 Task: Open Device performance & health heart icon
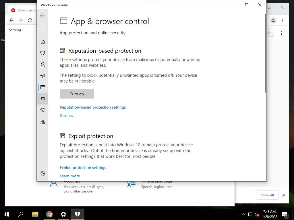tap(43, 110)
